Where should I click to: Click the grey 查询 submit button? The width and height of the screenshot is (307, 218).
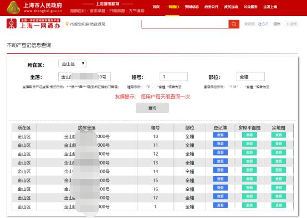point(152,108)
